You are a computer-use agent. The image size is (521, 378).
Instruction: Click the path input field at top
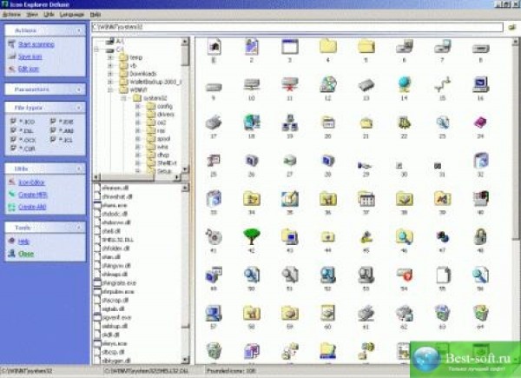pyautogui.click(x=297, y=27)
